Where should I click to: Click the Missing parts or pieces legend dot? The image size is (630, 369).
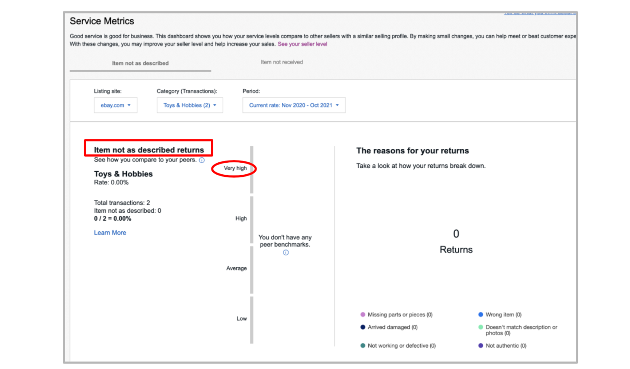(x=363, y=315)
